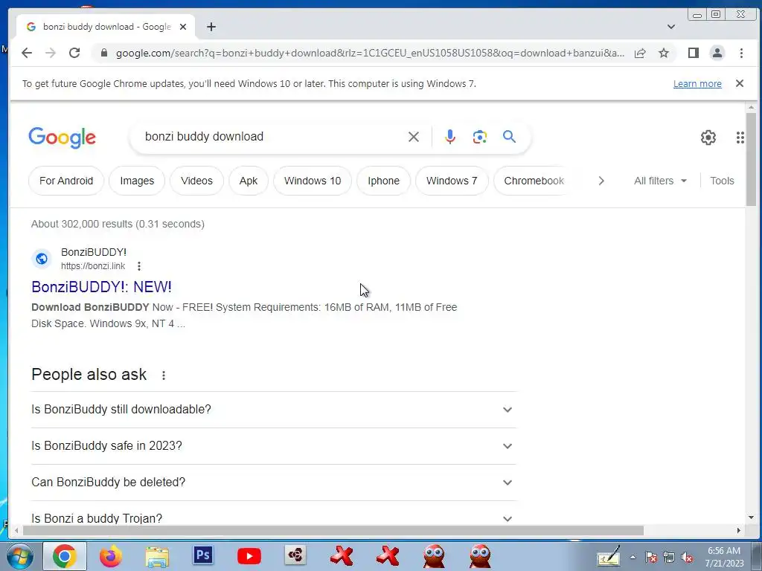Close the bonzi buddy download tab

coord(183,27)
